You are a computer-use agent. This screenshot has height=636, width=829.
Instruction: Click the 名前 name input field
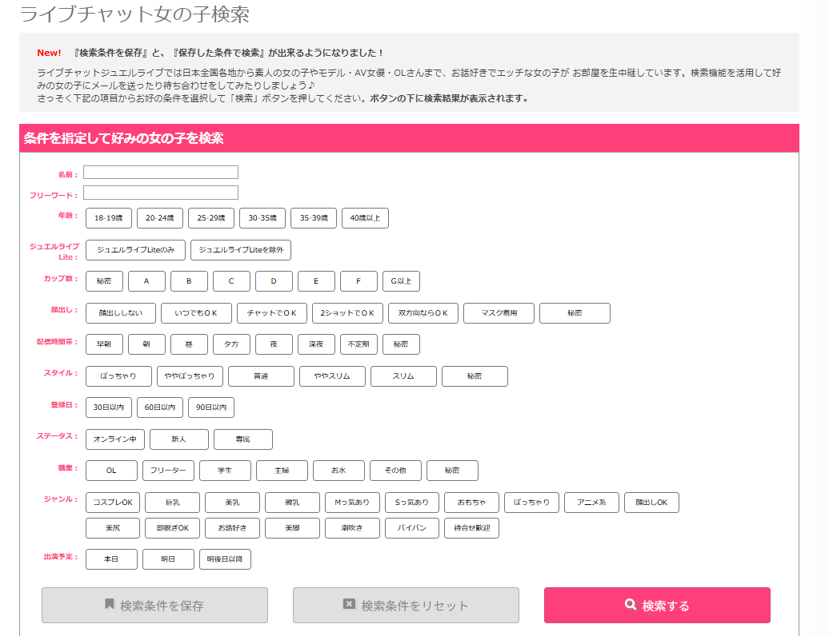(161, 172)
